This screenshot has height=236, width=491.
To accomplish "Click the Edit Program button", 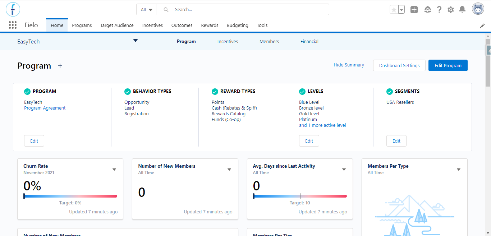I will pyautogui.click(x=448, y=65).
